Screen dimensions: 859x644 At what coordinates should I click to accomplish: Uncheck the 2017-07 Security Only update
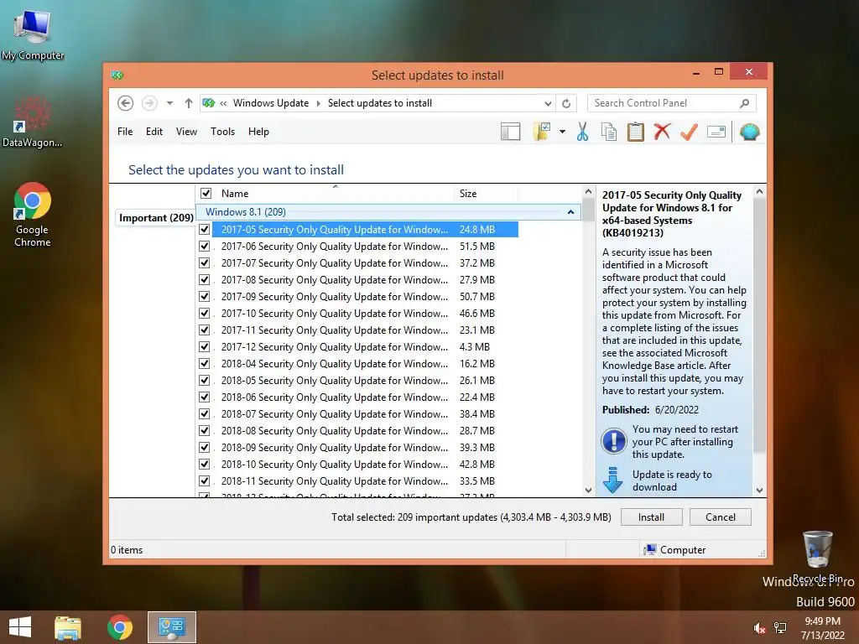click(x=205, y=262)
